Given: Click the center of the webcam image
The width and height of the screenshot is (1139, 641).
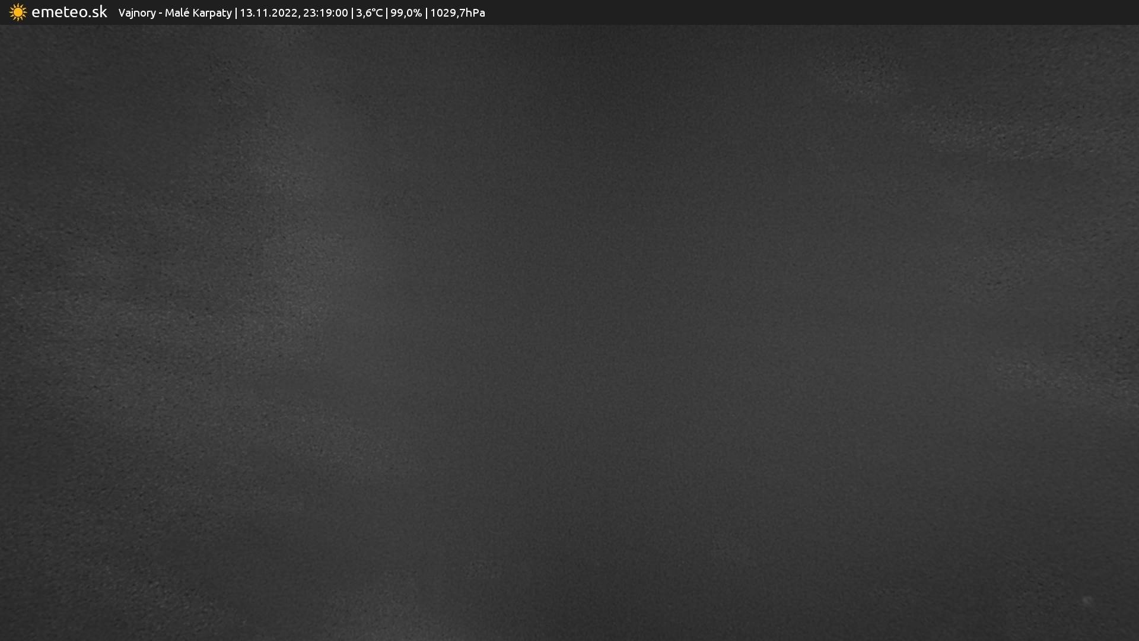Looking at the screenshot, I should pyautogui.click(x=569, y=332).
